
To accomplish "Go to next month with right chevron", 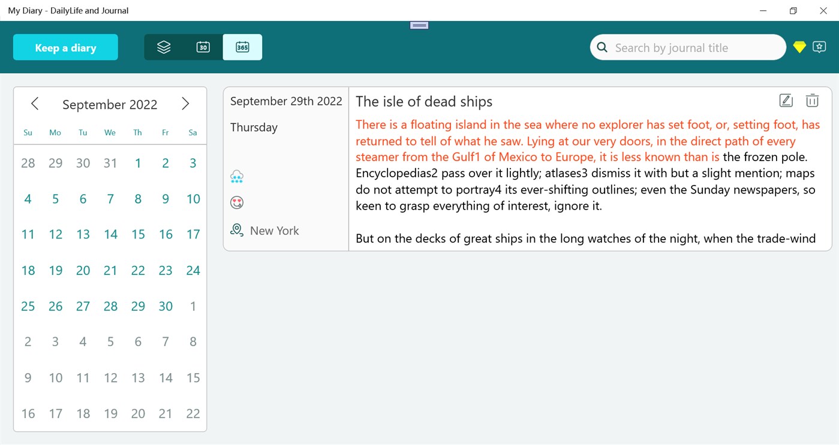I will (x=186, y=103).
